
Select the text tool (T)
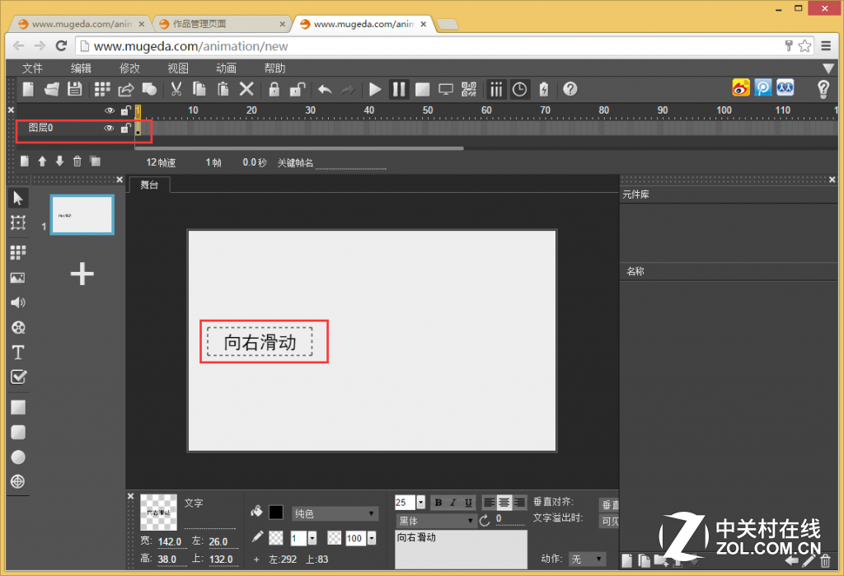(x=17, y=352)
